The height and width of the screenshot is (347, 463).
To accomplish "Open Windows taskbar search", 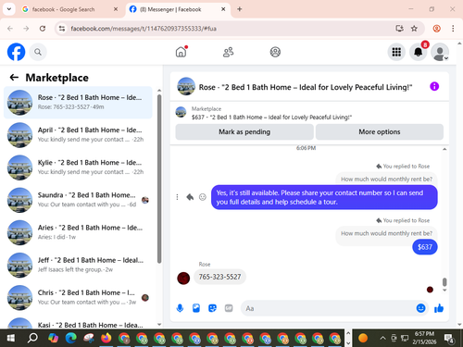I will (32, 339).
